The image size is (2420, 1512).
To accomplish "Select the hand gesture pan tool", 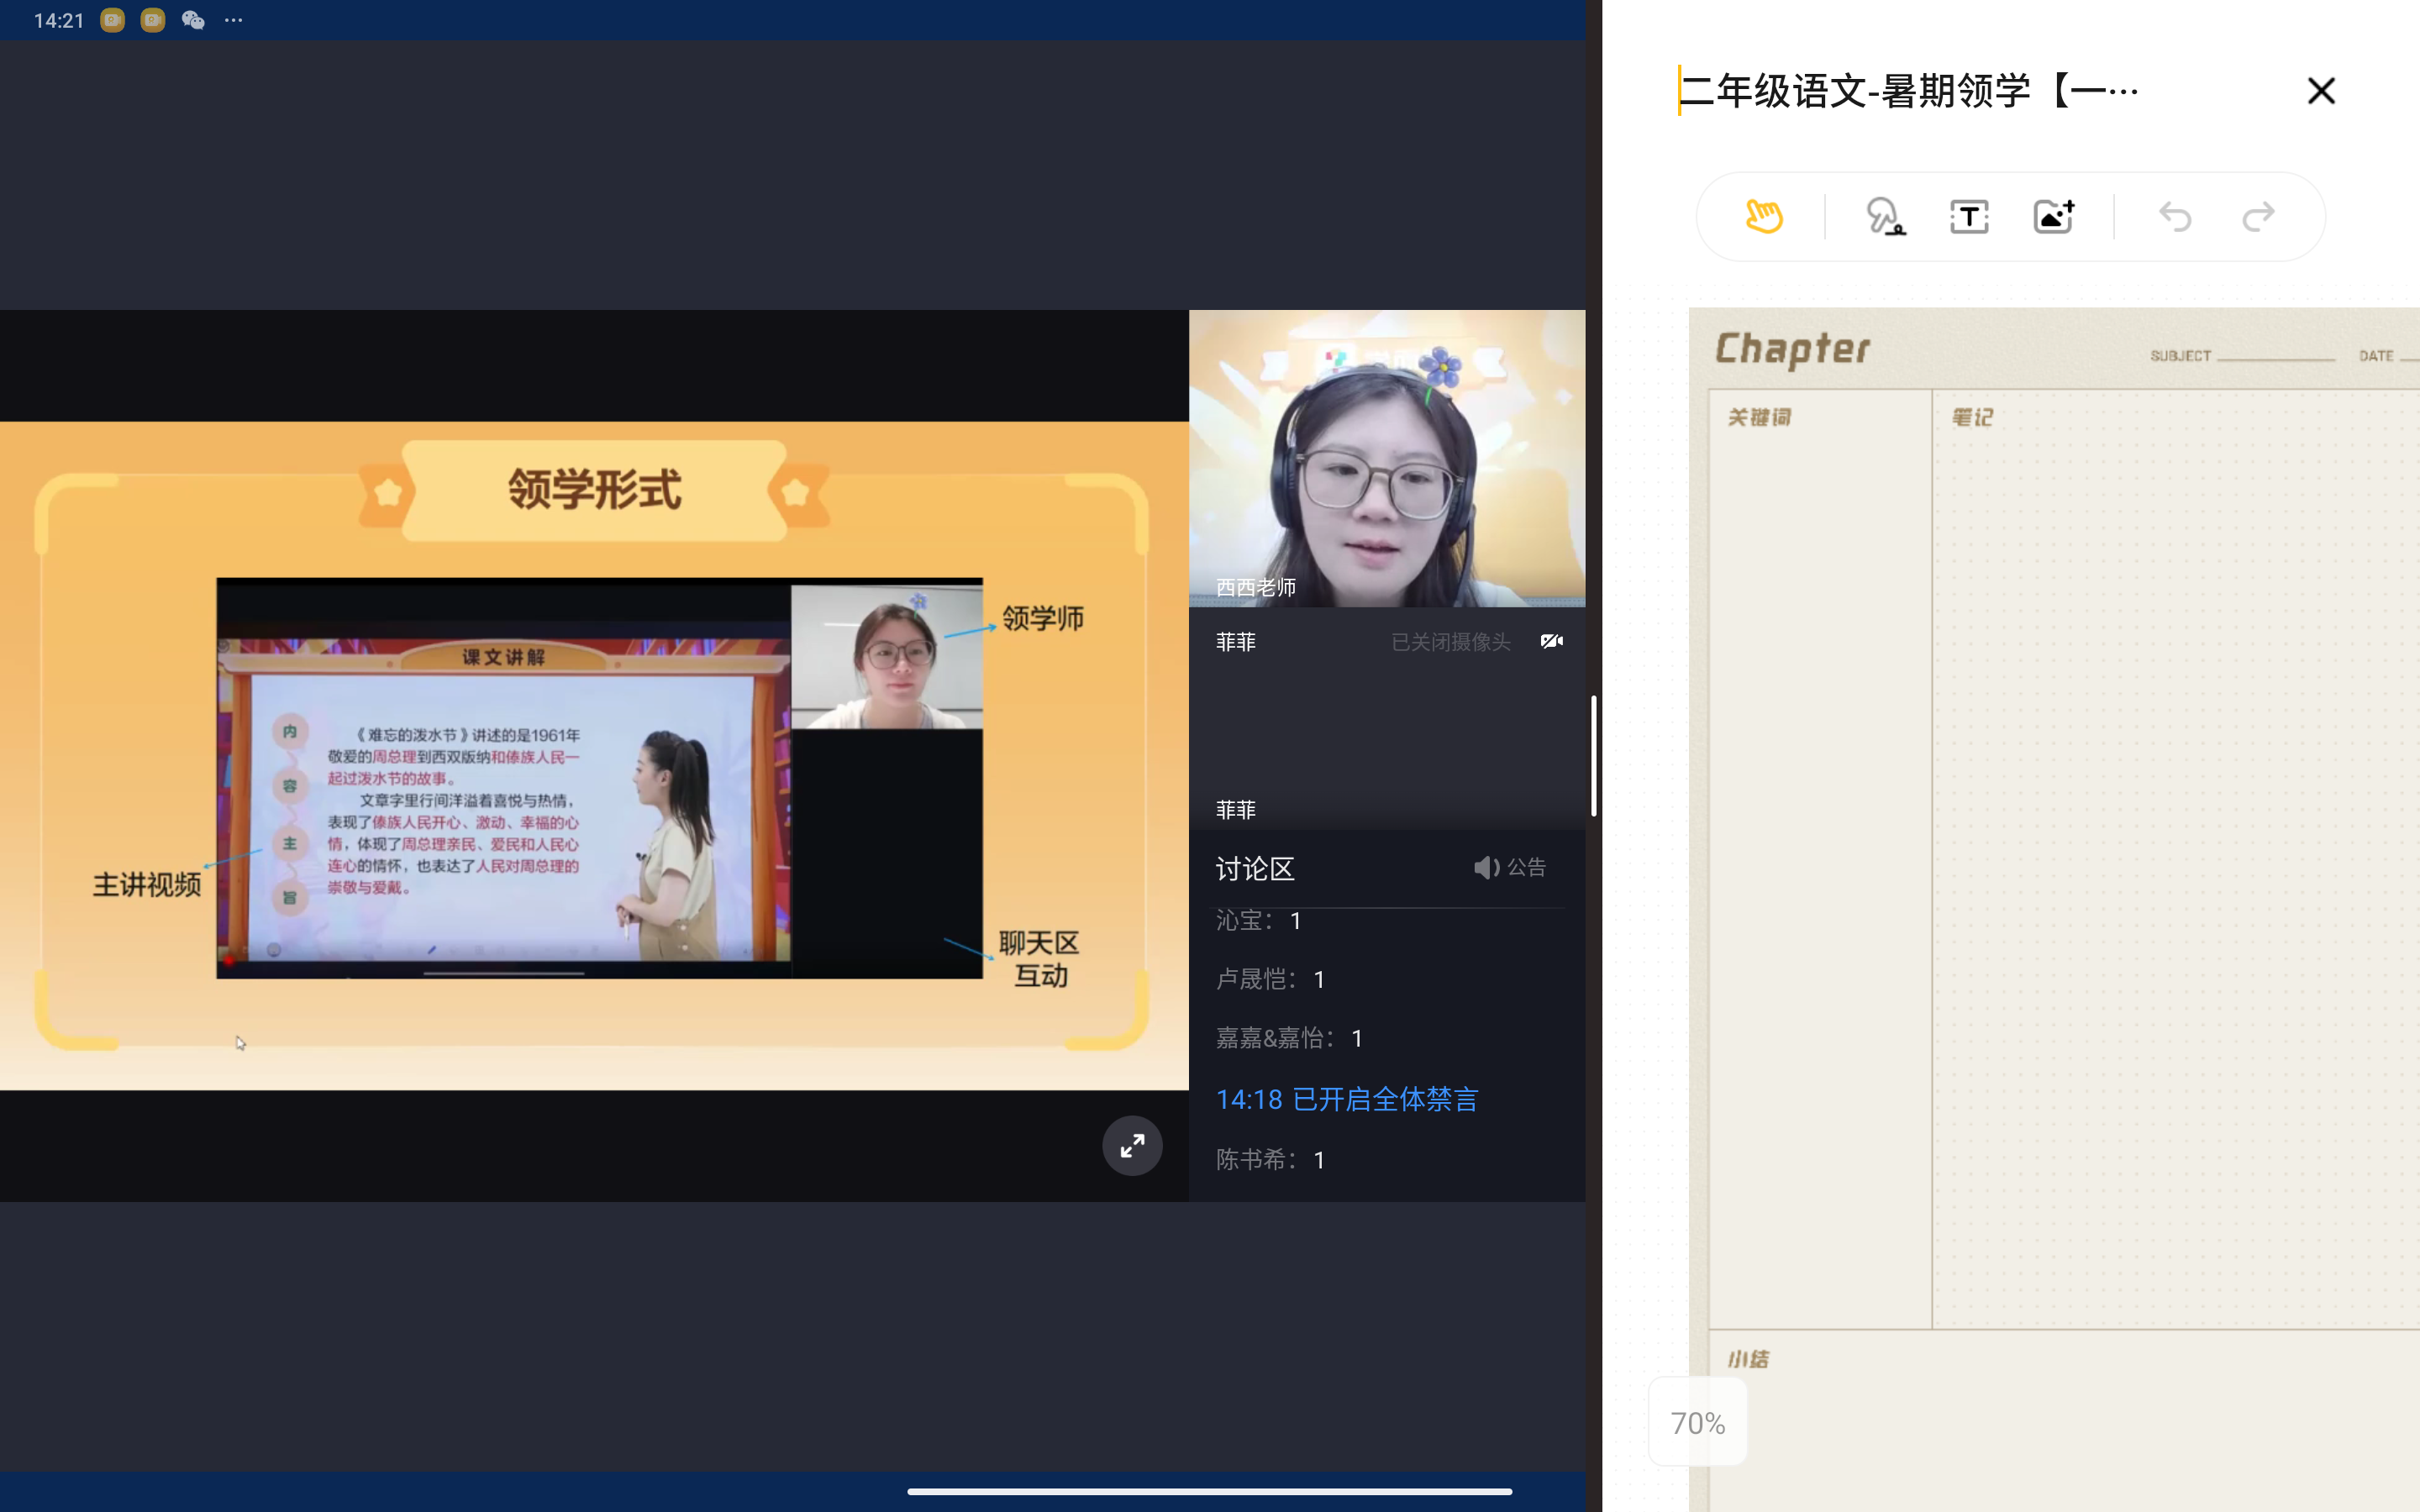I will tap(1763, 216).
